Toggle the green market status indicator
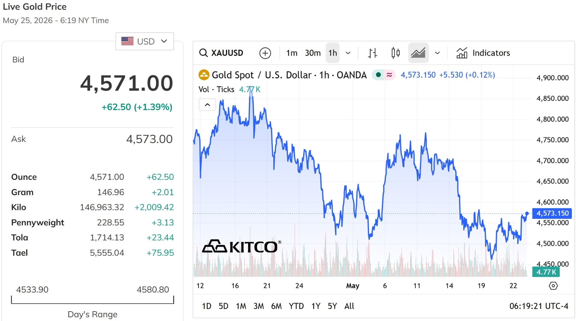 (378, 75)
